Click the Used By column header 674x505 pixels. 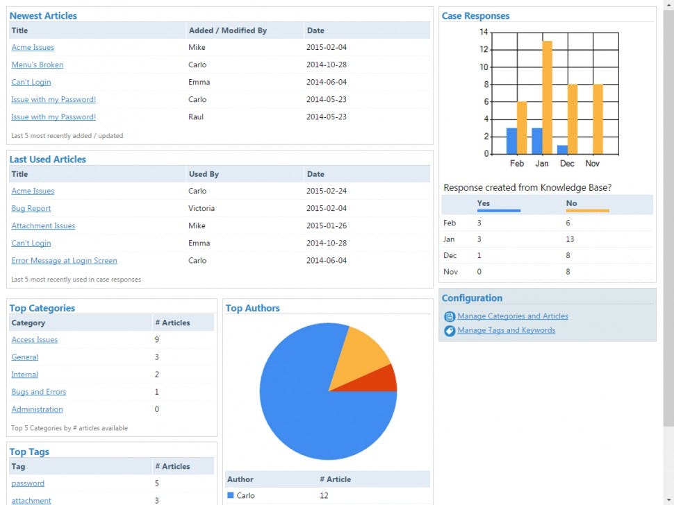tap(204, 174)
